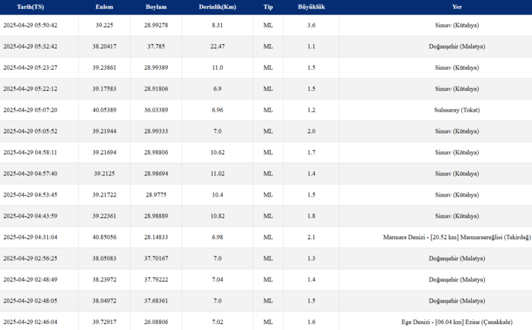Click the Tip column header
The width and height of the screenshot is (532, 330).
pyautogui.click(x=268, y=7)
